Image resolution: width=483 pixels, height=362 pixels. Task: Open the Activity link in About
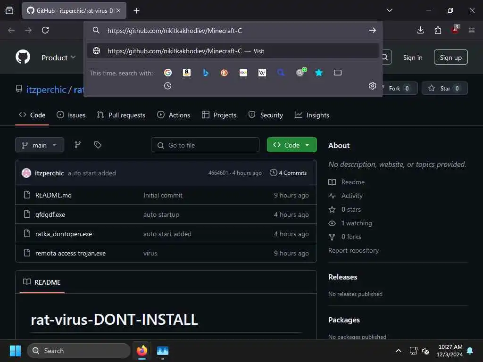pos(346,196)
